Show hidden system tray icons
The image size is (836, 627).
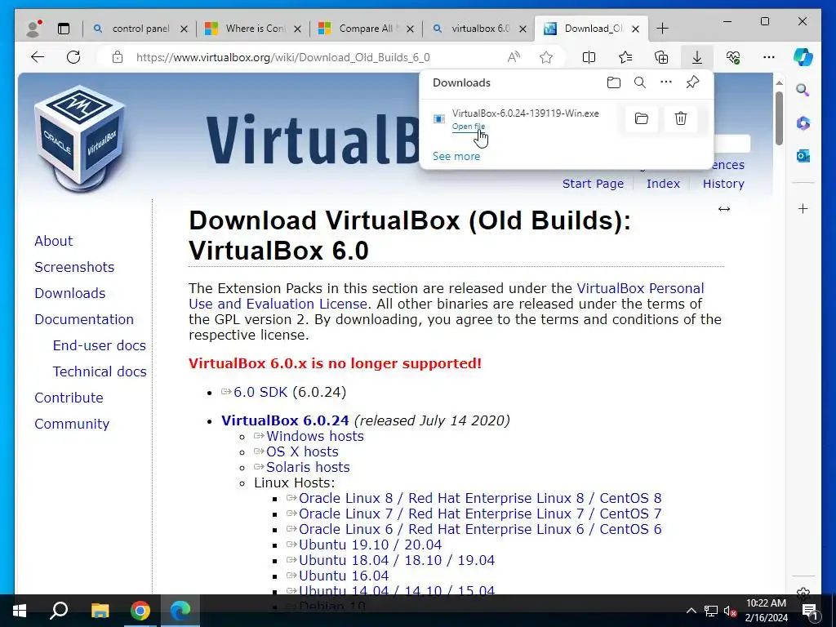click(x=691, y=611)
